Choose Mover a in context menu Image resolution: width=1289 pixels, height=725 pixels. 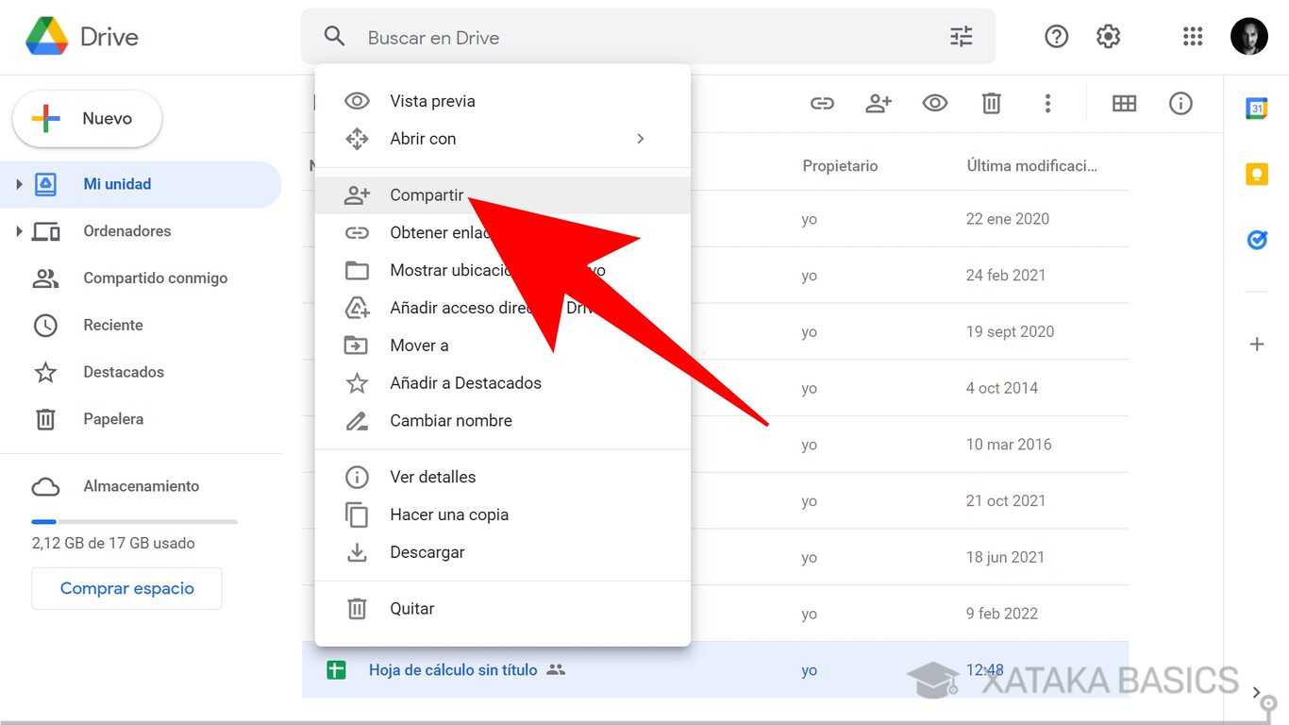(x=502, y=346)
